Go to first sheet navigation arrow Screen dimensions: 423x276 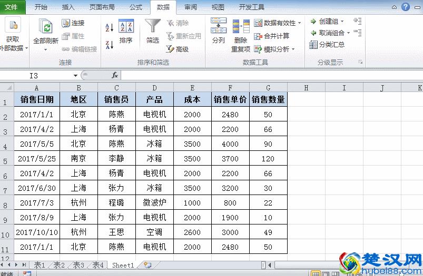tap(2, 265)
